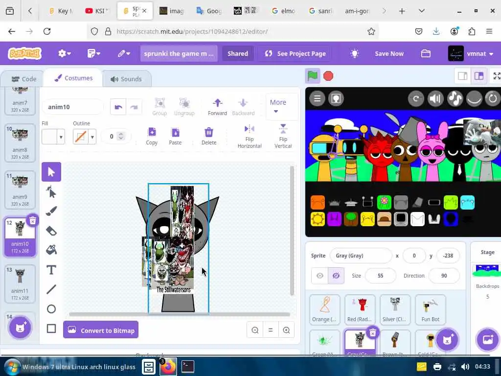Viewport: 501px width, 376px height.
Task: Click the red stop sign
Action: pos(328,76)
